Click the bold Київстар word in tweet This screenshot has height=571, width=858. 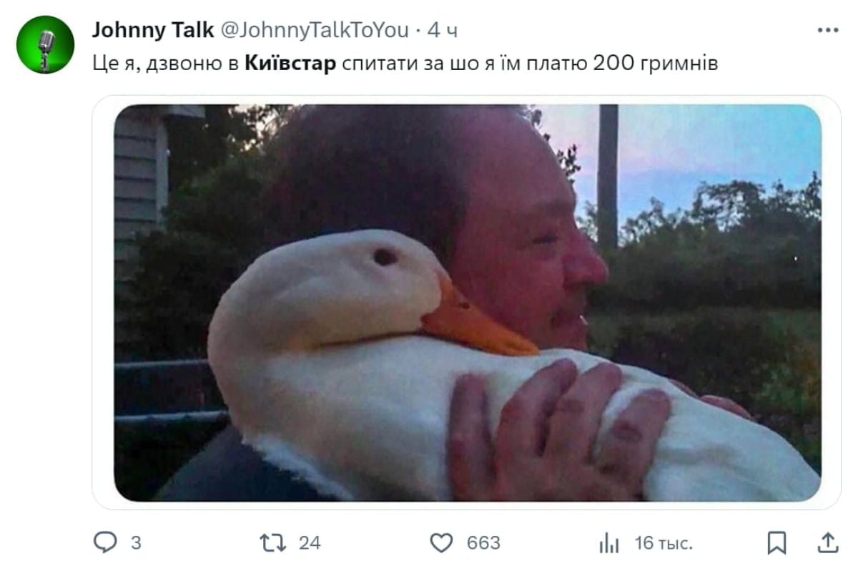click(x=290, y=64)
